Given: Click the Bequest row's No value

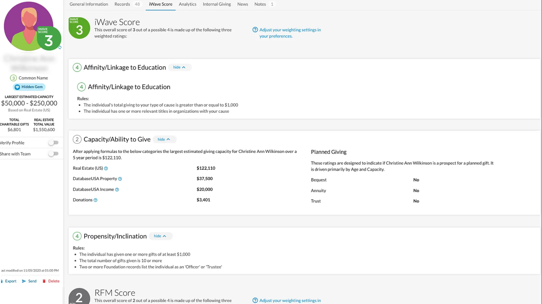Looking at the screenshot, I should click(416, 180).
